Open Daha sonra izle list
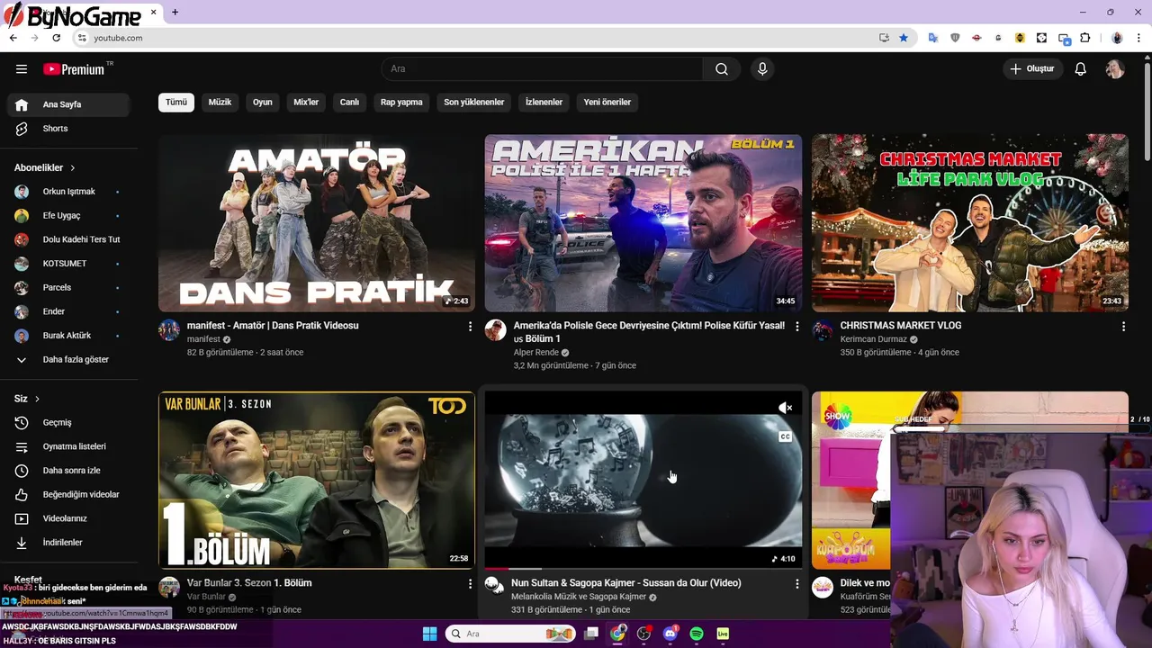Viewport: 1152px width, 648px height. pyautogui.click(x=68, y=471)
